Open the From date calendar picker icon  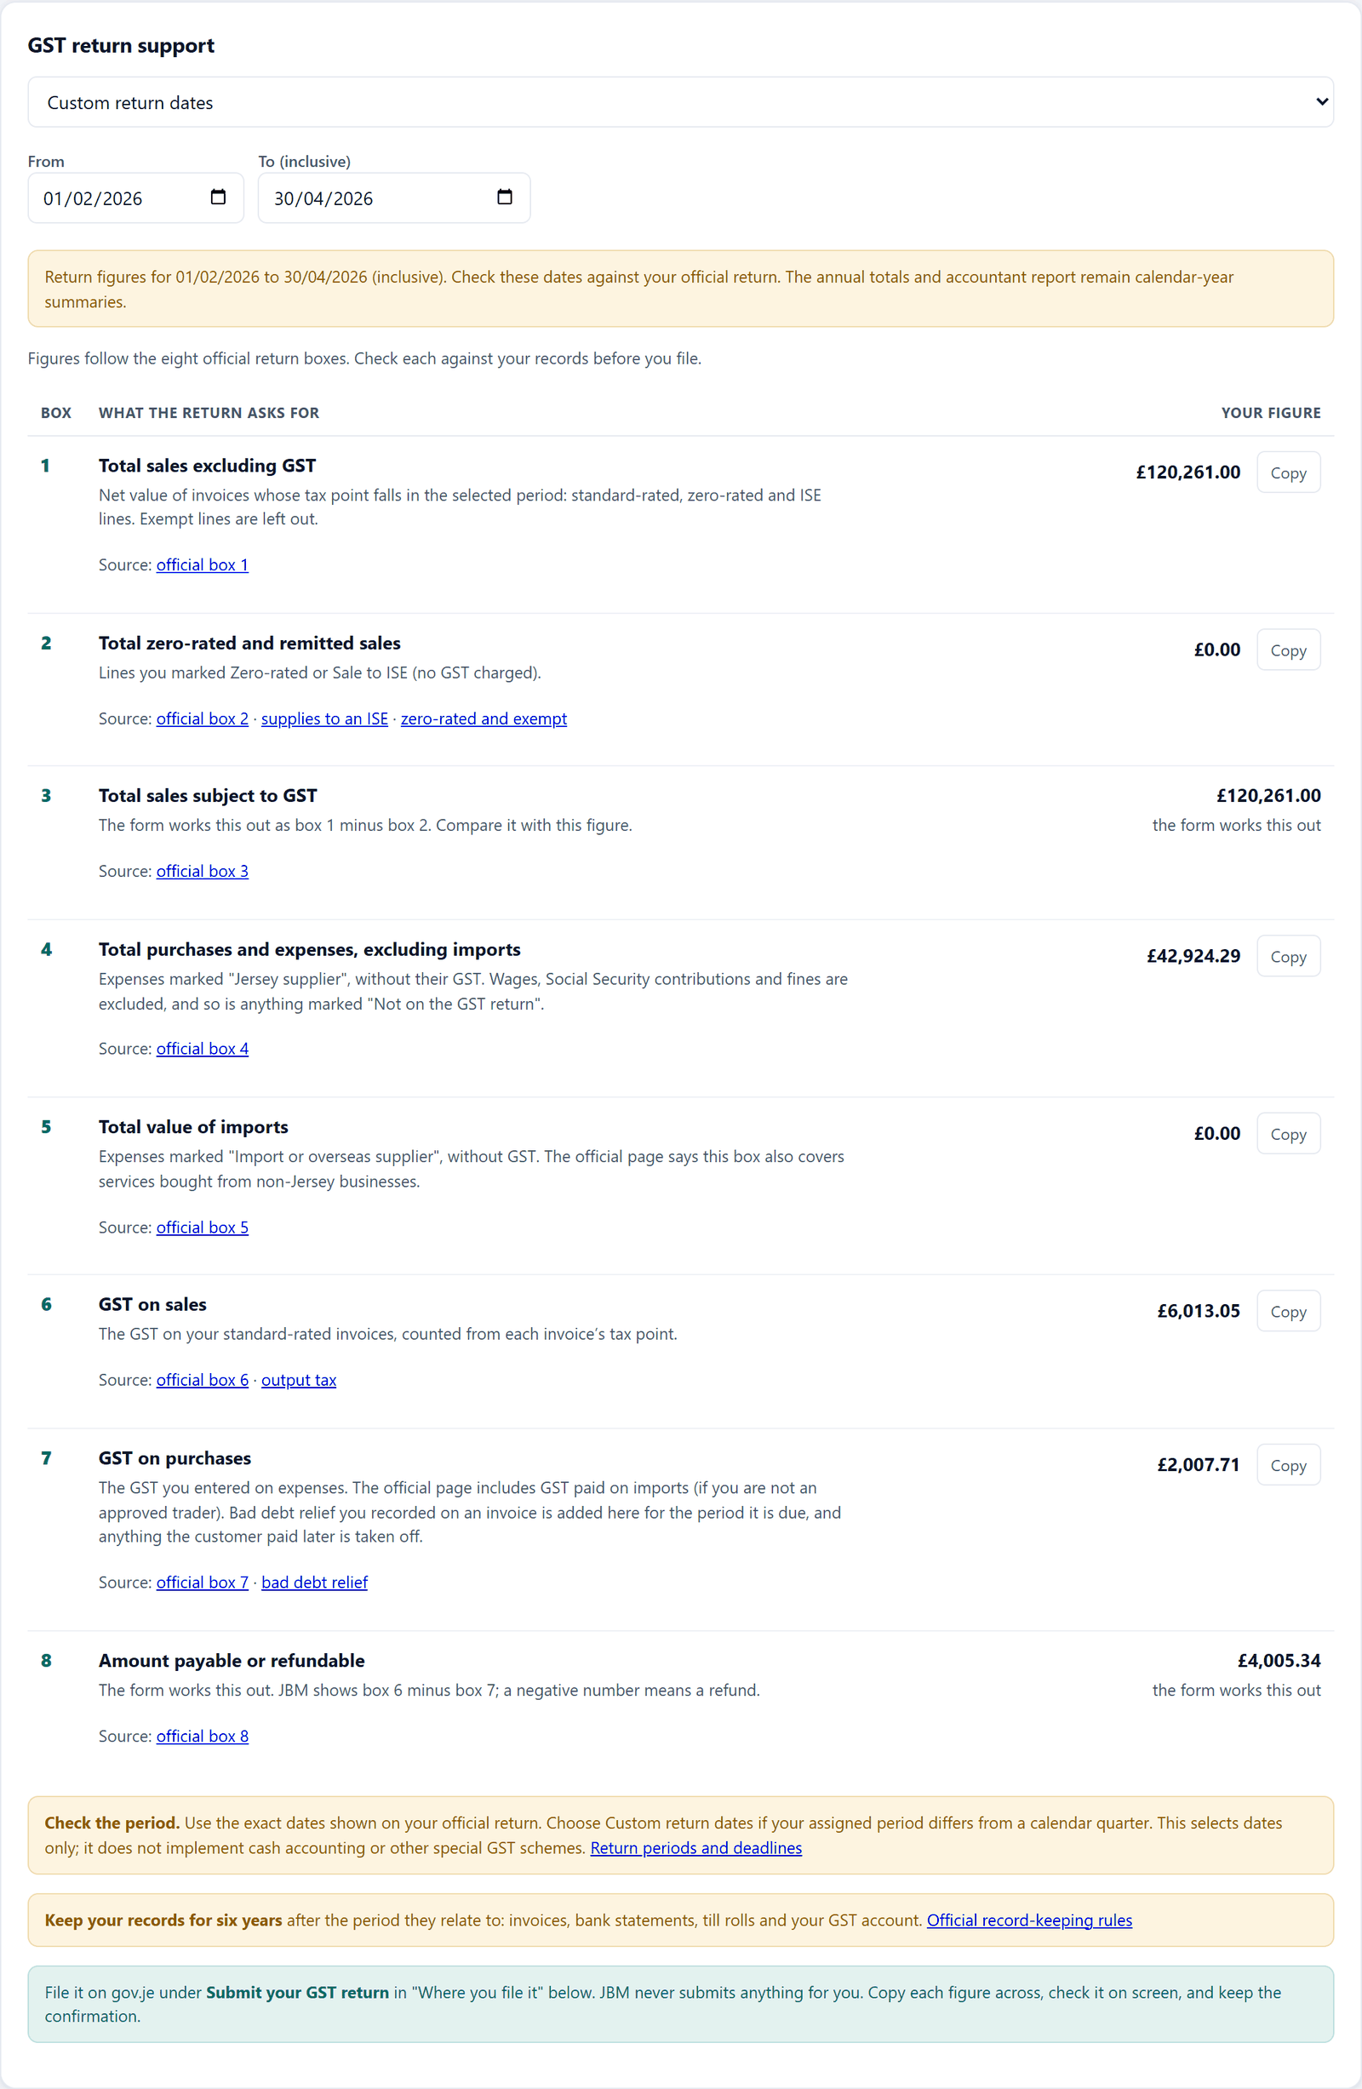(218, 197)
